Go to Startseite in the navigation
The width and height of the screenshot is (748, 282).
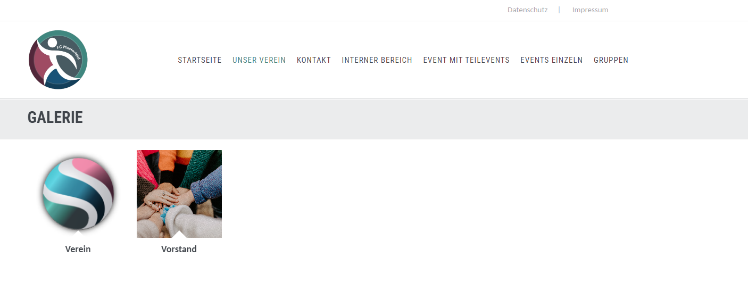pos(200,60)
